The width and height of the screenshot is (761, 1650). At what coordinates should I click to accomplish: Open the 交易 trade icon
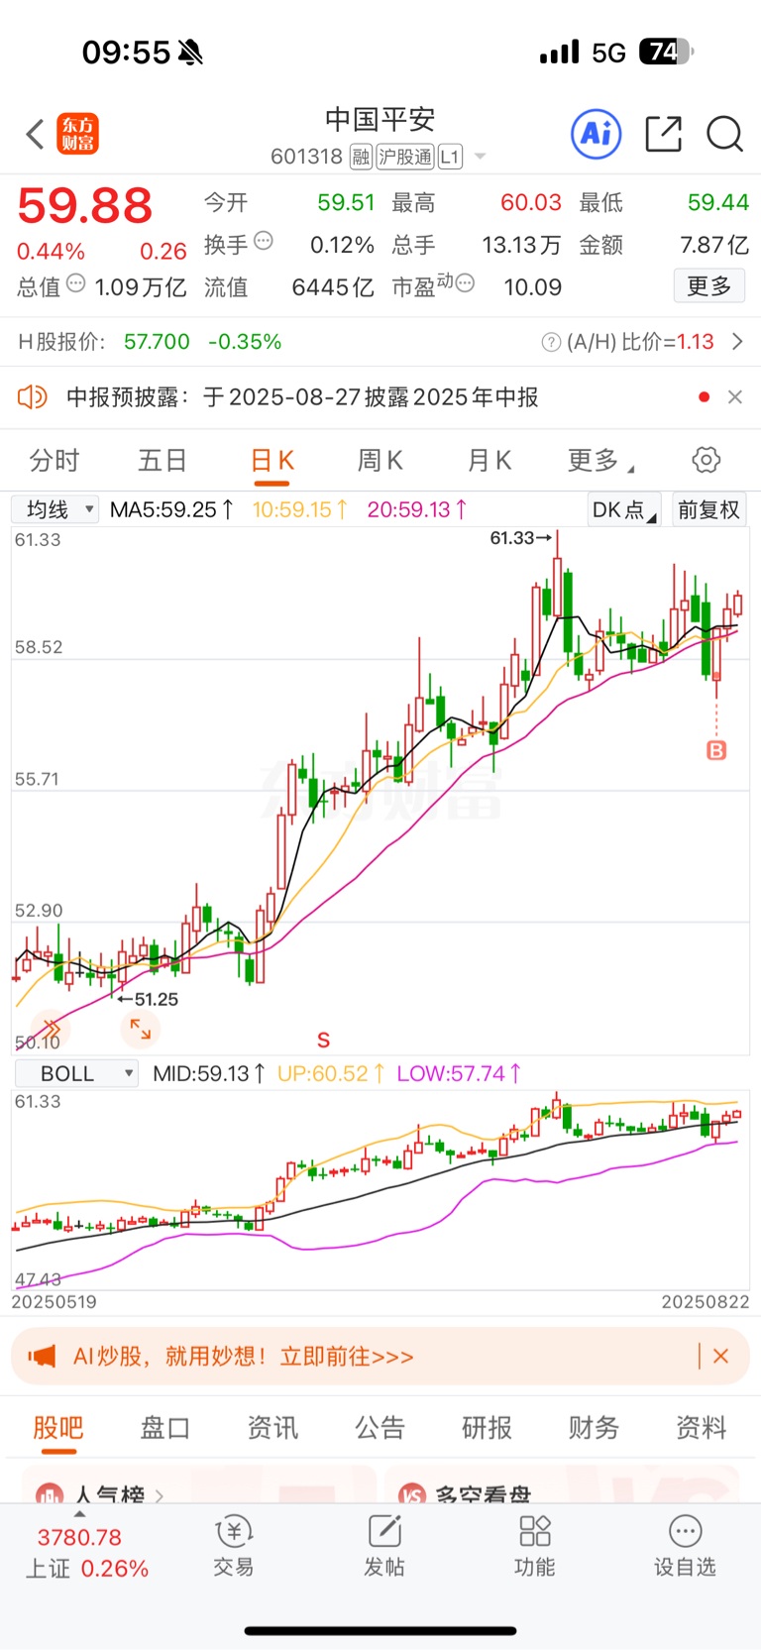[234, 1546]
